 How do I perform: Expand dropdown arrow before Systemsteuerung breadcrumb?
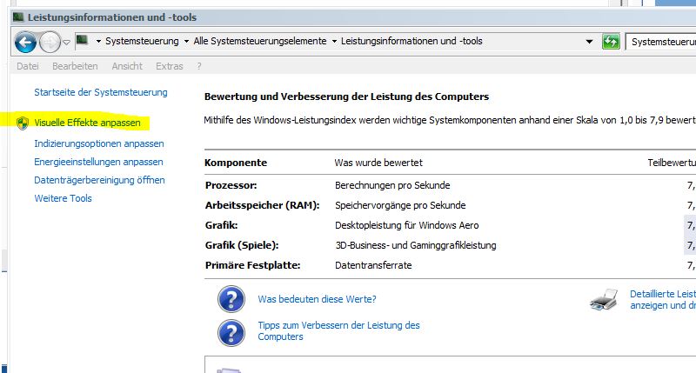(98, 41)
